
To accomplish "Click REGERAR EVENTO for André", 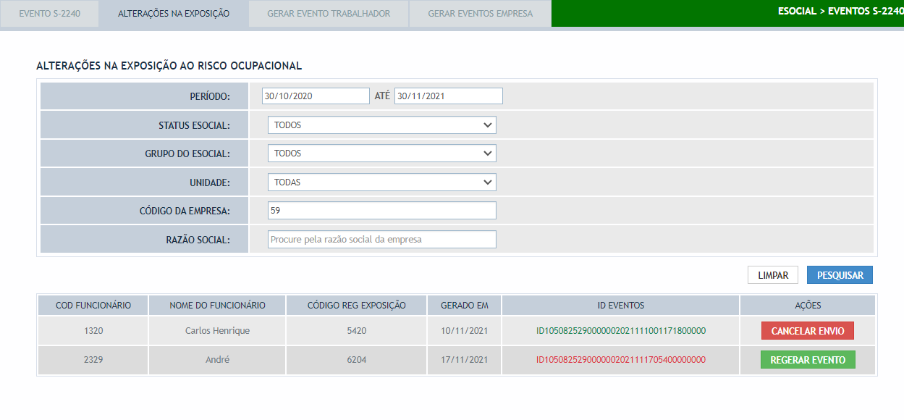I will 808,360.
